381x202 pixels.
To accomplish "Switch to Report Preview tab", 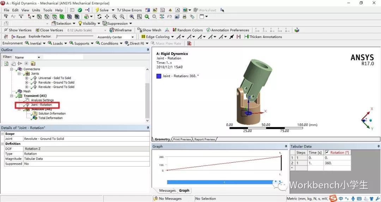I will (205, 139).
